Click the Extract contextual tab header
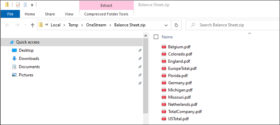The height and width of the screenshot is (125, 280). point(106,5)
